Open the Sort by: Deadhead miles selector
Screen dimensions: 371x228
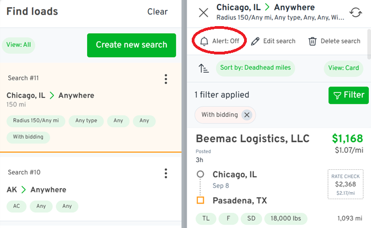[x=256, y=68]
